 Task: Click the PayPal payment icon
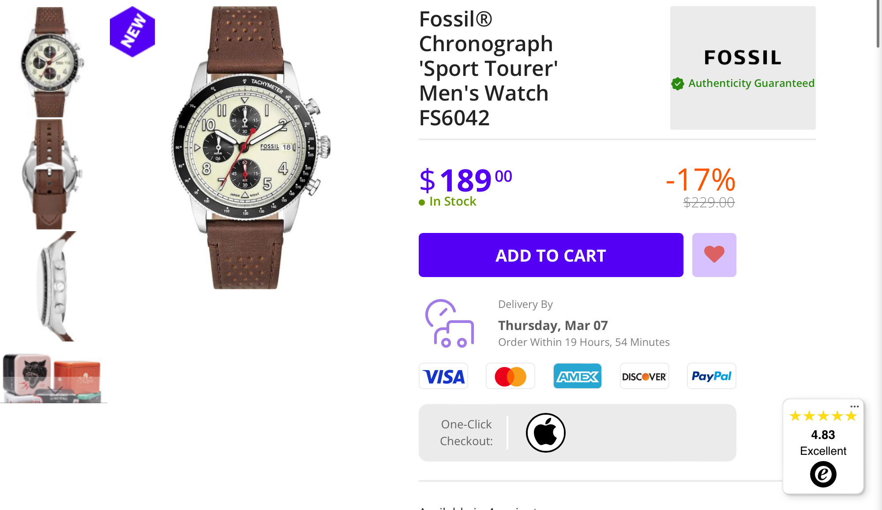click(x=711, y=376)
